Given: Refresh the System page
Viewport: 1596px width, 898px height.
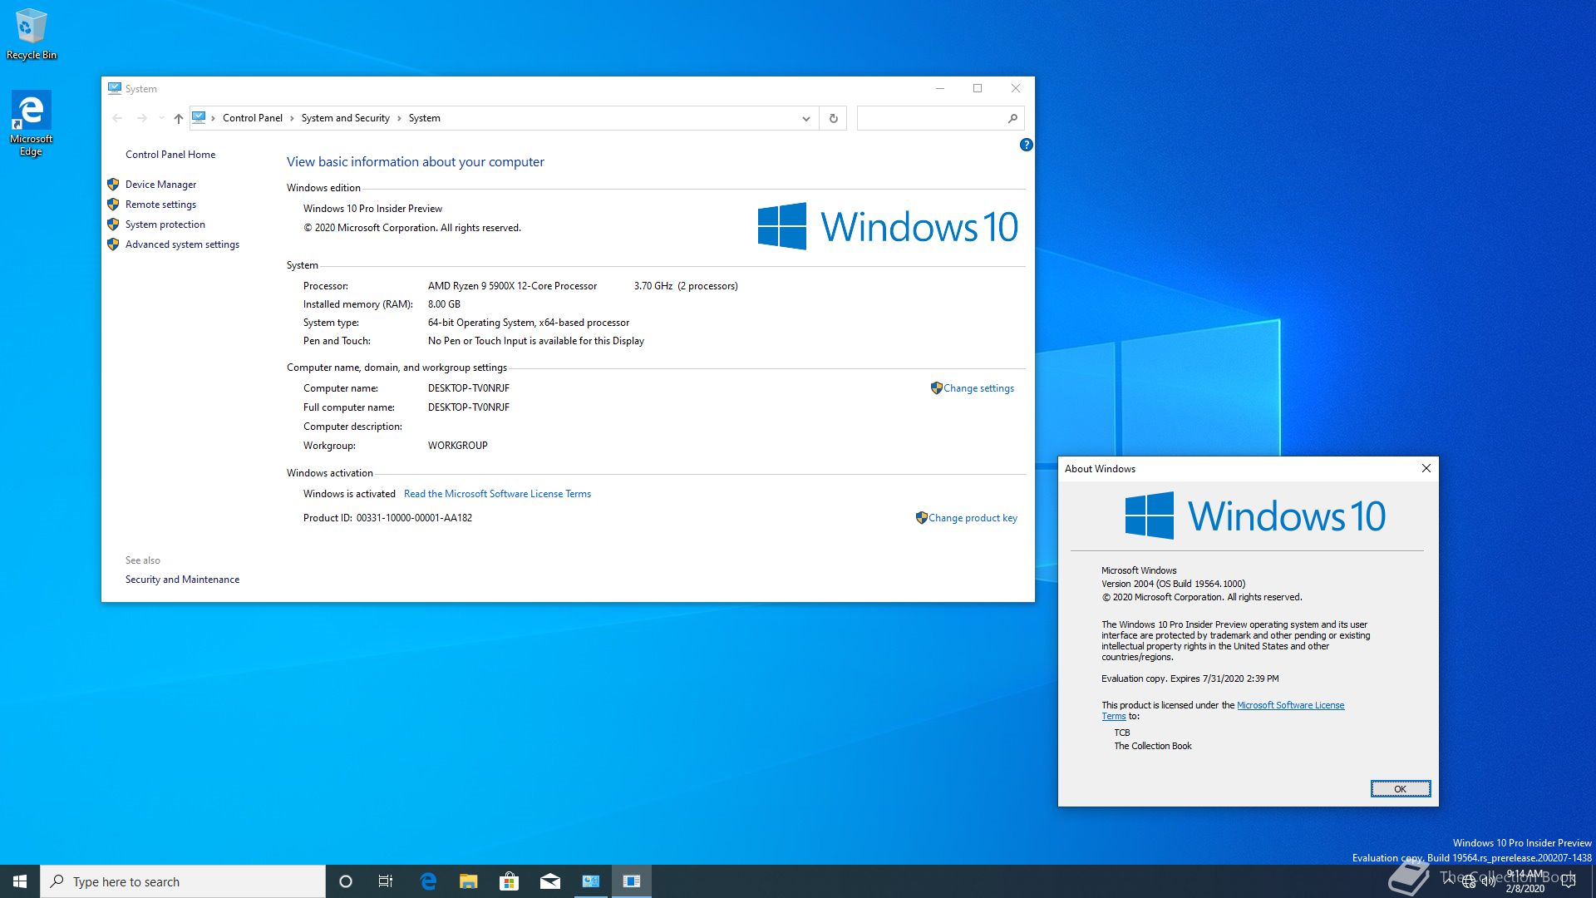Looking at the screenshot, I should point(833,118).
